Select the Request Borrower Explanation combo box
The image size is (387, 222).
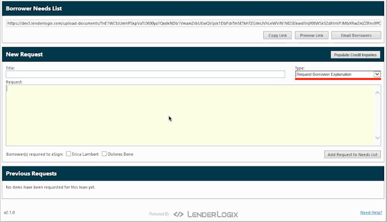338,74
